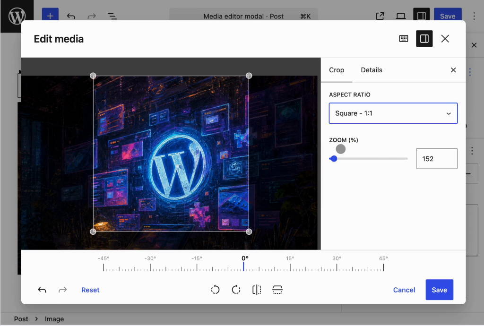The width and height of the screenshot is (484, 326).
Task: Click editor top toolbar redo arrow
Action: pos(92,16)
